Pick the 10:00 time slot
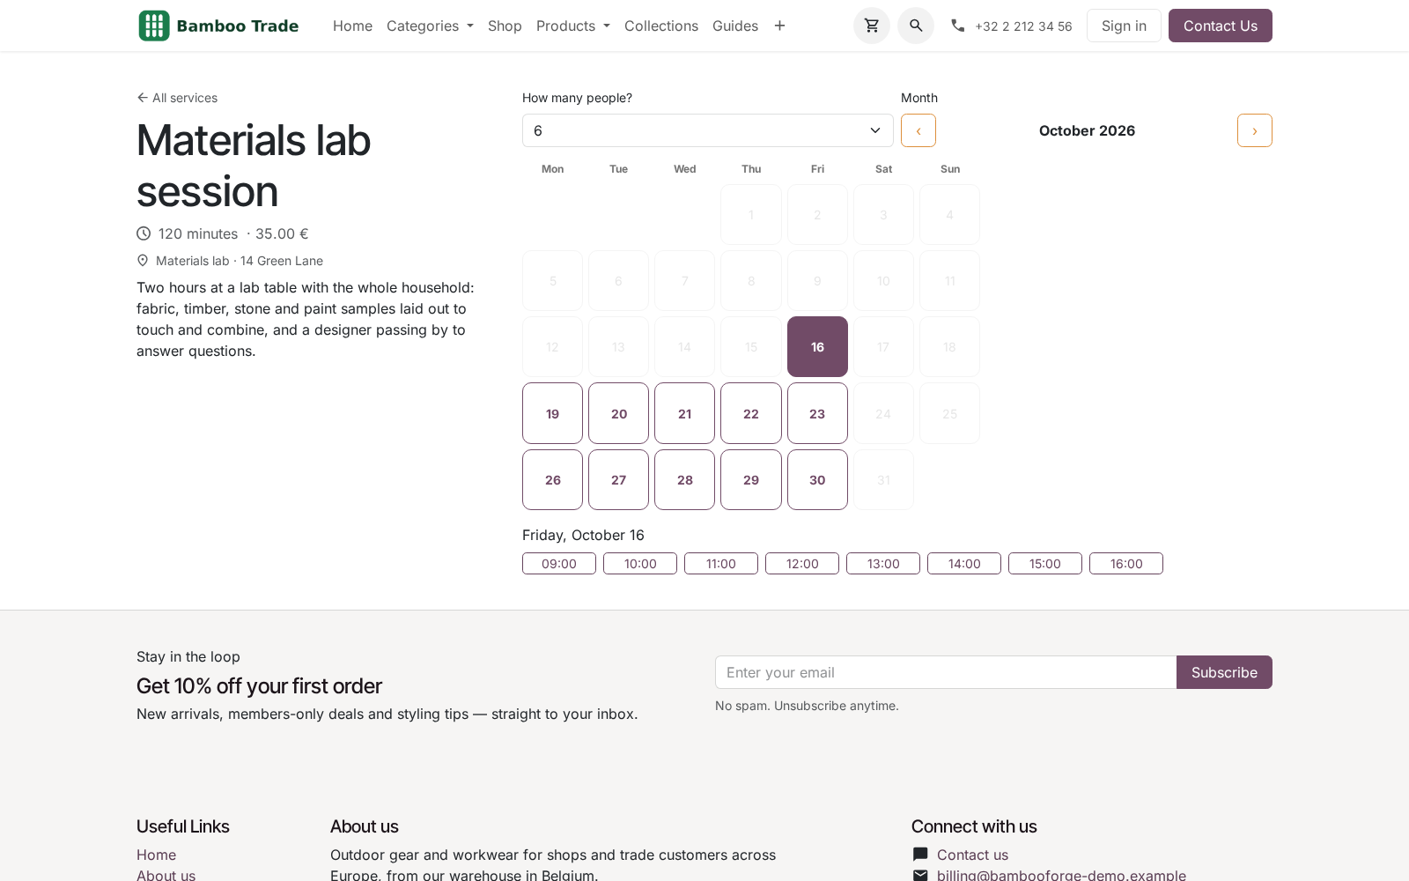The image size is (1409, 881). click(640, 564)
